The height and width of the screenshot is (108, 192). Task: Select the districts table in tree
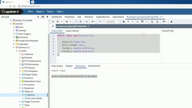coord(31,95)
